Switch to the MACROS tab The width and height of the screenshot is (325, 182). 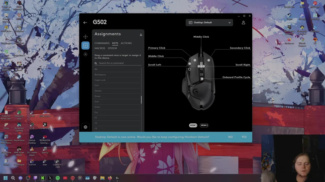(100, 48)
